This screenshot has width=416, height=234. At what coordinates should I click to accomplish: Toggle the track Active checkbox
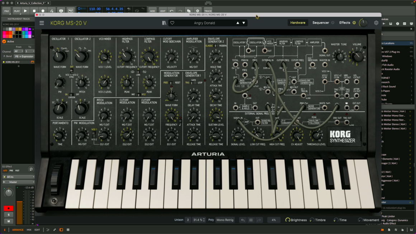click(x=4, y=42)
